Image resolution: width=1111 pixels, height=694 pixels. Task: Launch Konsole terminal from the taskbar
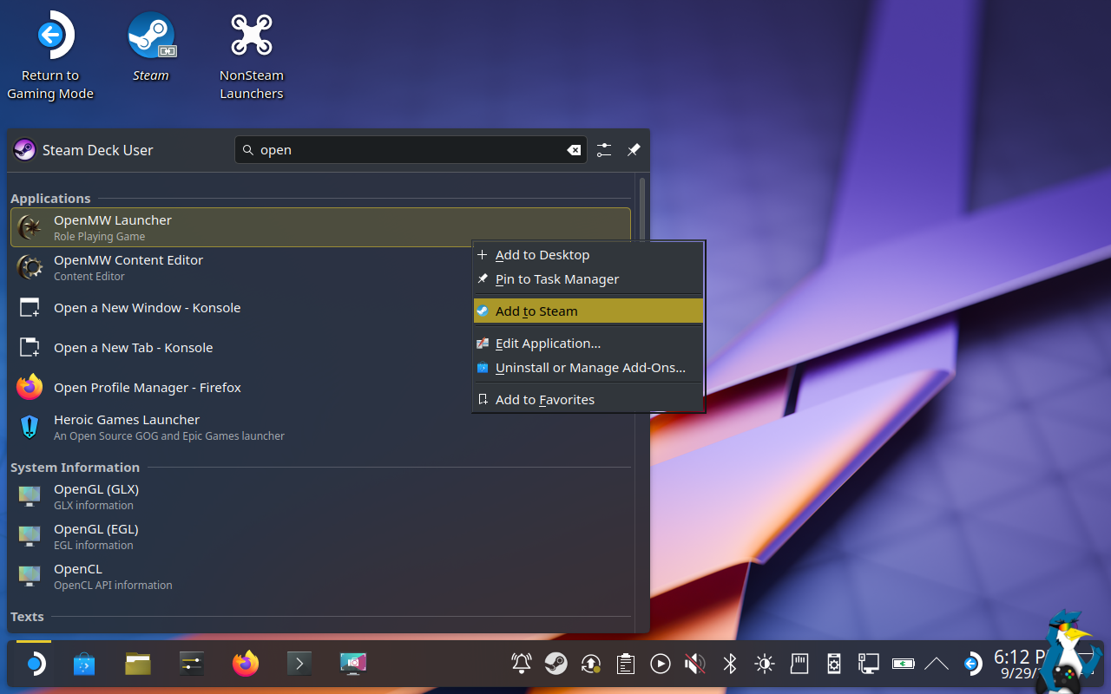(x=299, y=665)
